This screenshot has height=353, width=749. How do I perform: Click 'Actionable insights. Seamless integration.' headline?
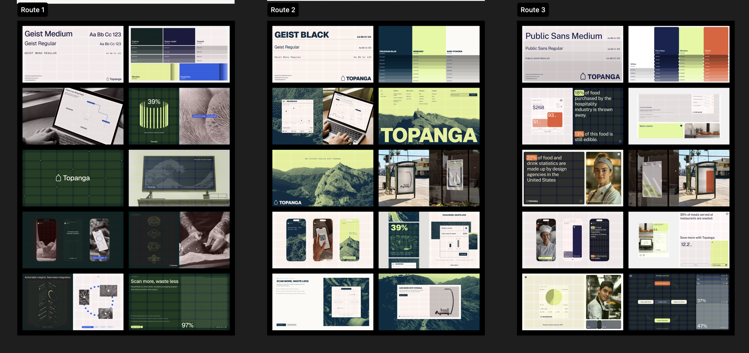point(48,277)
